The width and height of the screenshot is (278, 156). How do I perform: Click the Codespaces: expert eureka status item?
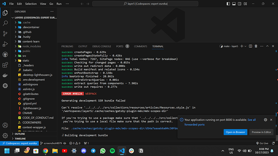pyautogui.click(x=19, y=143)
